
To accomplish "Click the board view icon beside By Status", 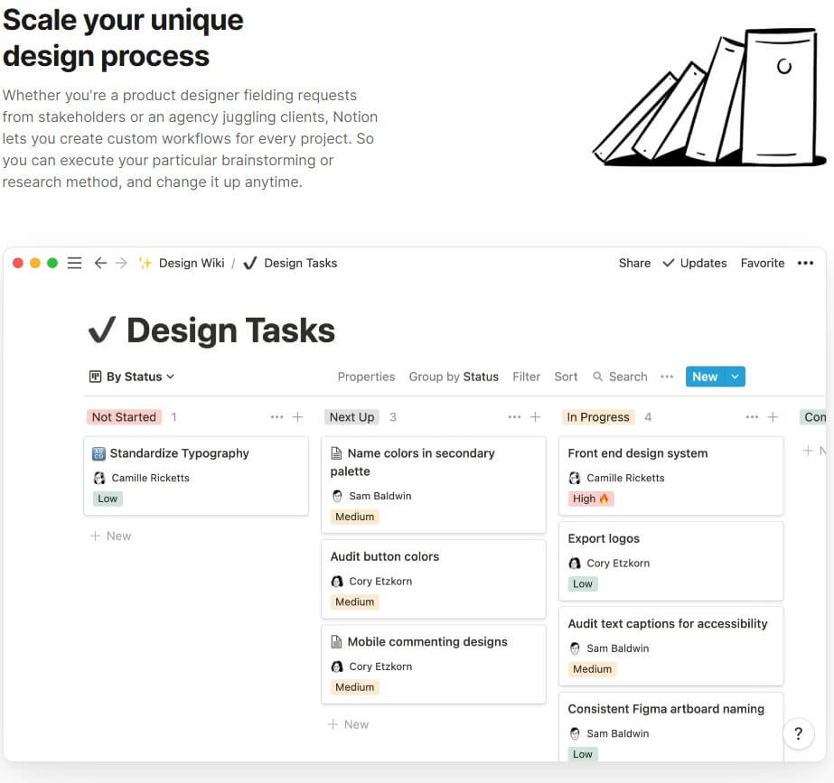I will coord(95,377).
